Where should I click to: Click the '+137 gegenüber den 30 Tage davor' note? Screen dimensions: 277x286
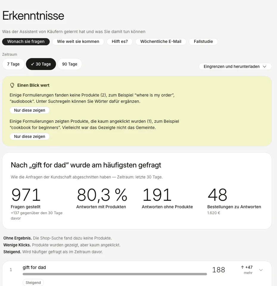click(37, 216)
